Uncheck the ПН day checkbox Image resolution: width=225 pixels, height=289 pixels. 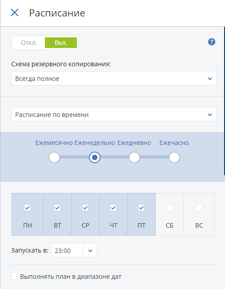click(x=28, y=208)
